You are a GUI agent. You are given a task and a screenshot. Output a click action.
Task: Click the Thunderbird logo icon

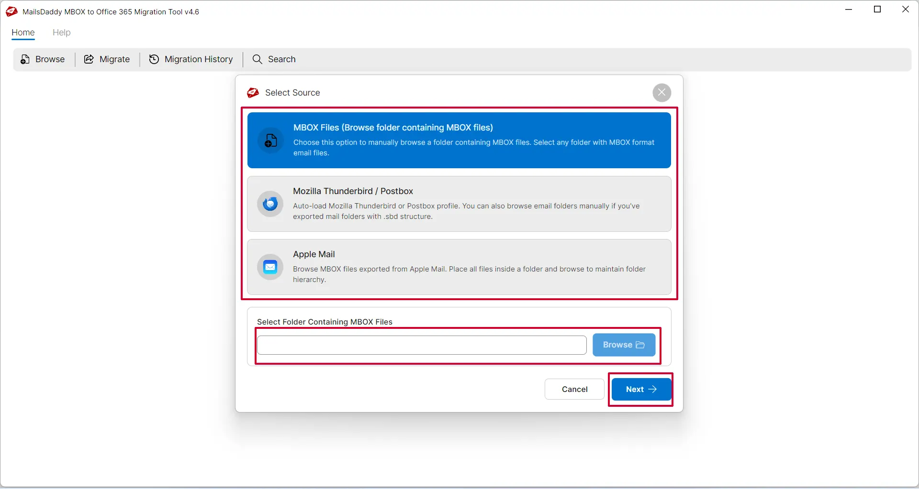pyautogui.click(x=270, y=204)
